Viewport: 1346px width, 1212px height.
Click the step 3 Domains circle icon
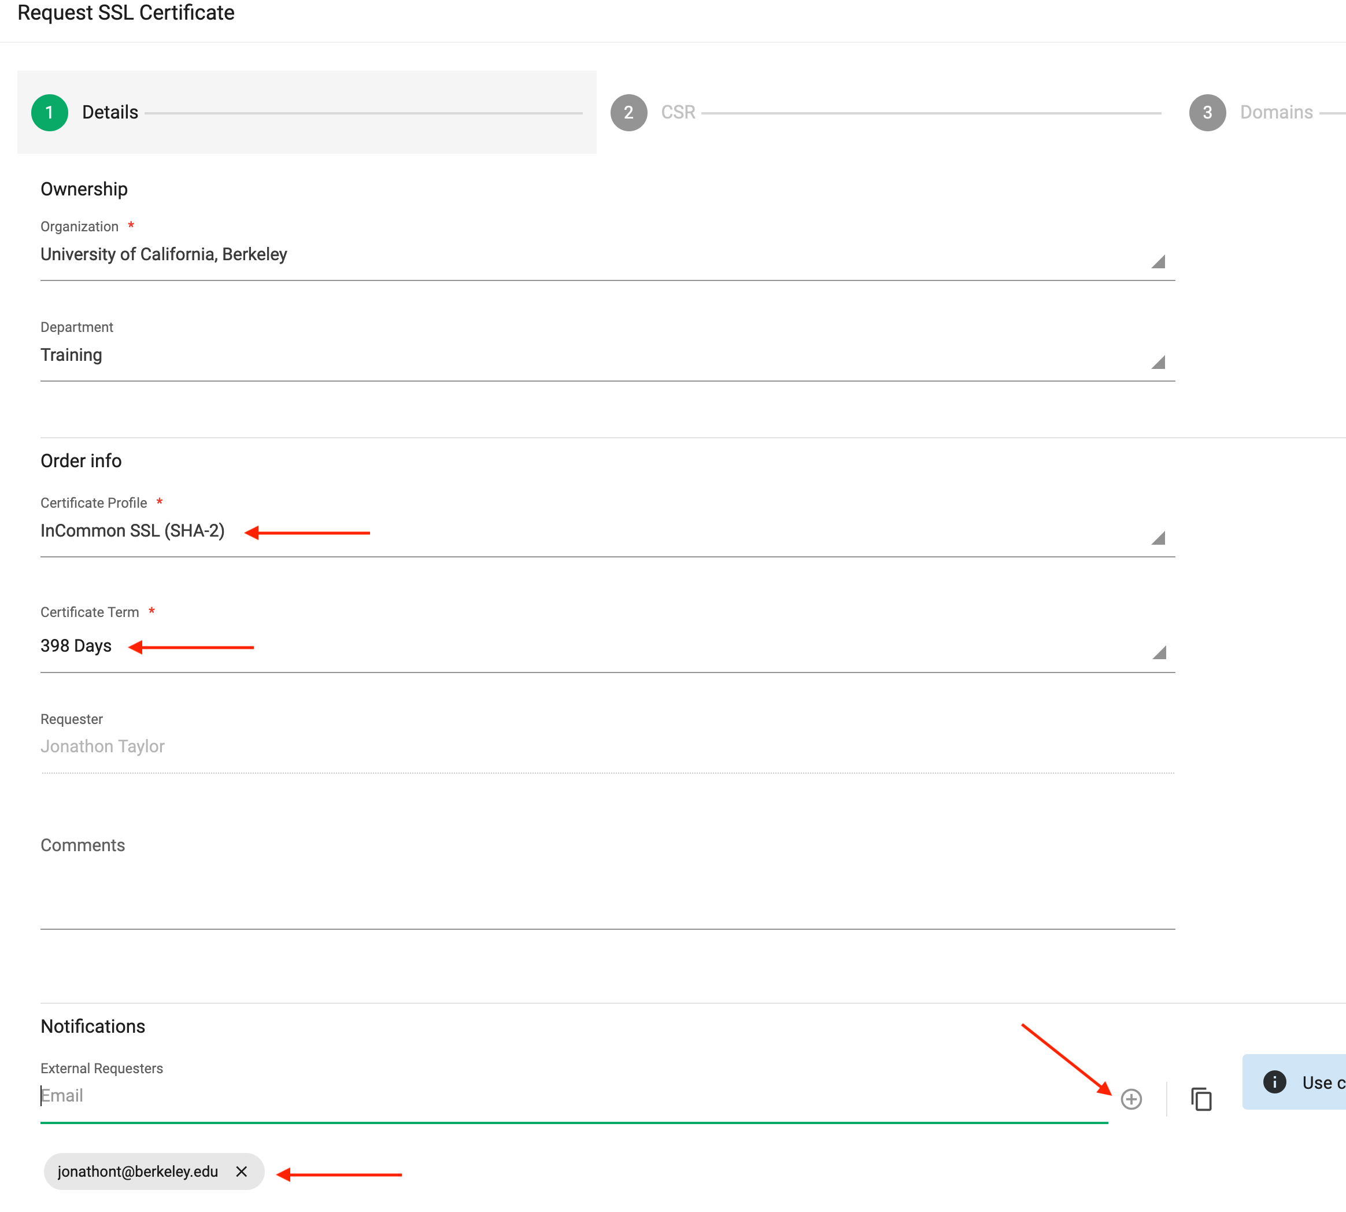(1206, 112)
